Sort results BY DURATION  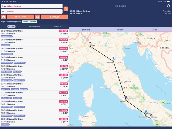(x=34, y=26)
